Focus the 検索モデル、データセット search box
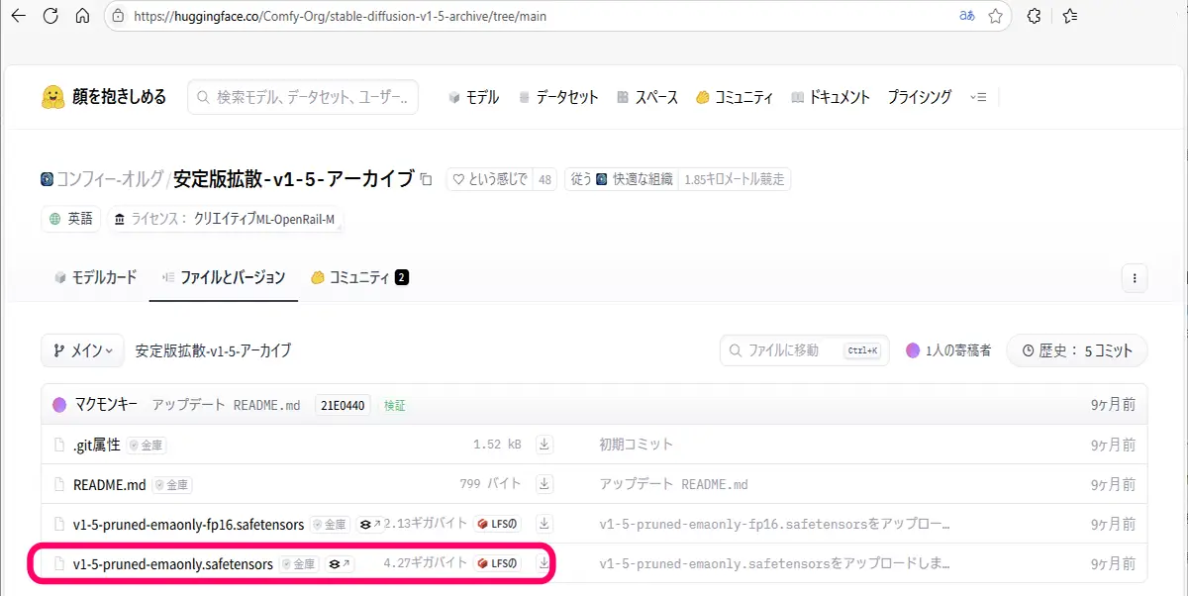Image resolution: width=1188 pixels, height=596 pixels. (303, 97)
